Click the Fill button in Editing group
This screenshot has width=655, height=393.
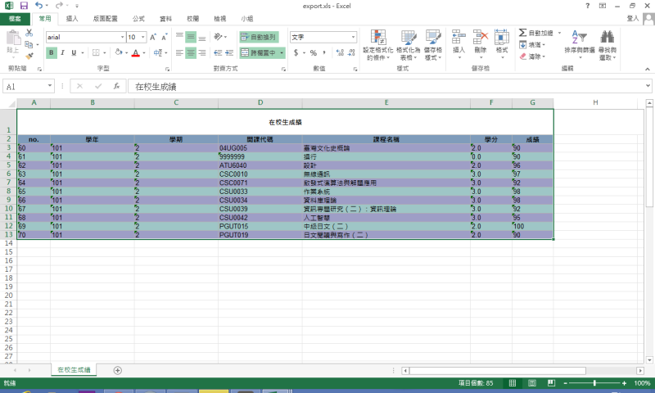533,45
